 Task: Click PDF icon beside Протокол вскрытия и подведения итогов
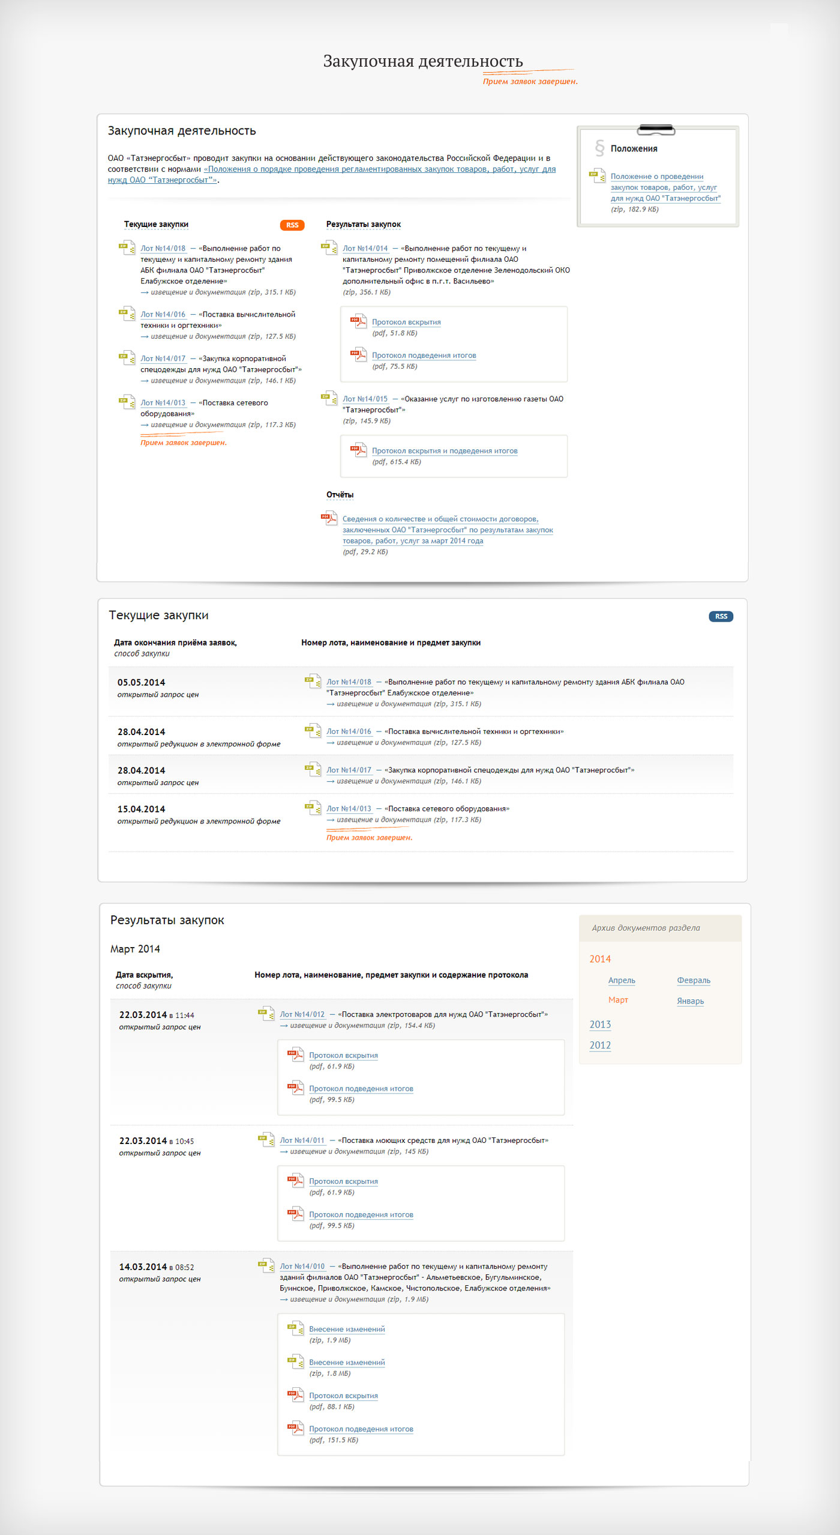pos(358,450)
